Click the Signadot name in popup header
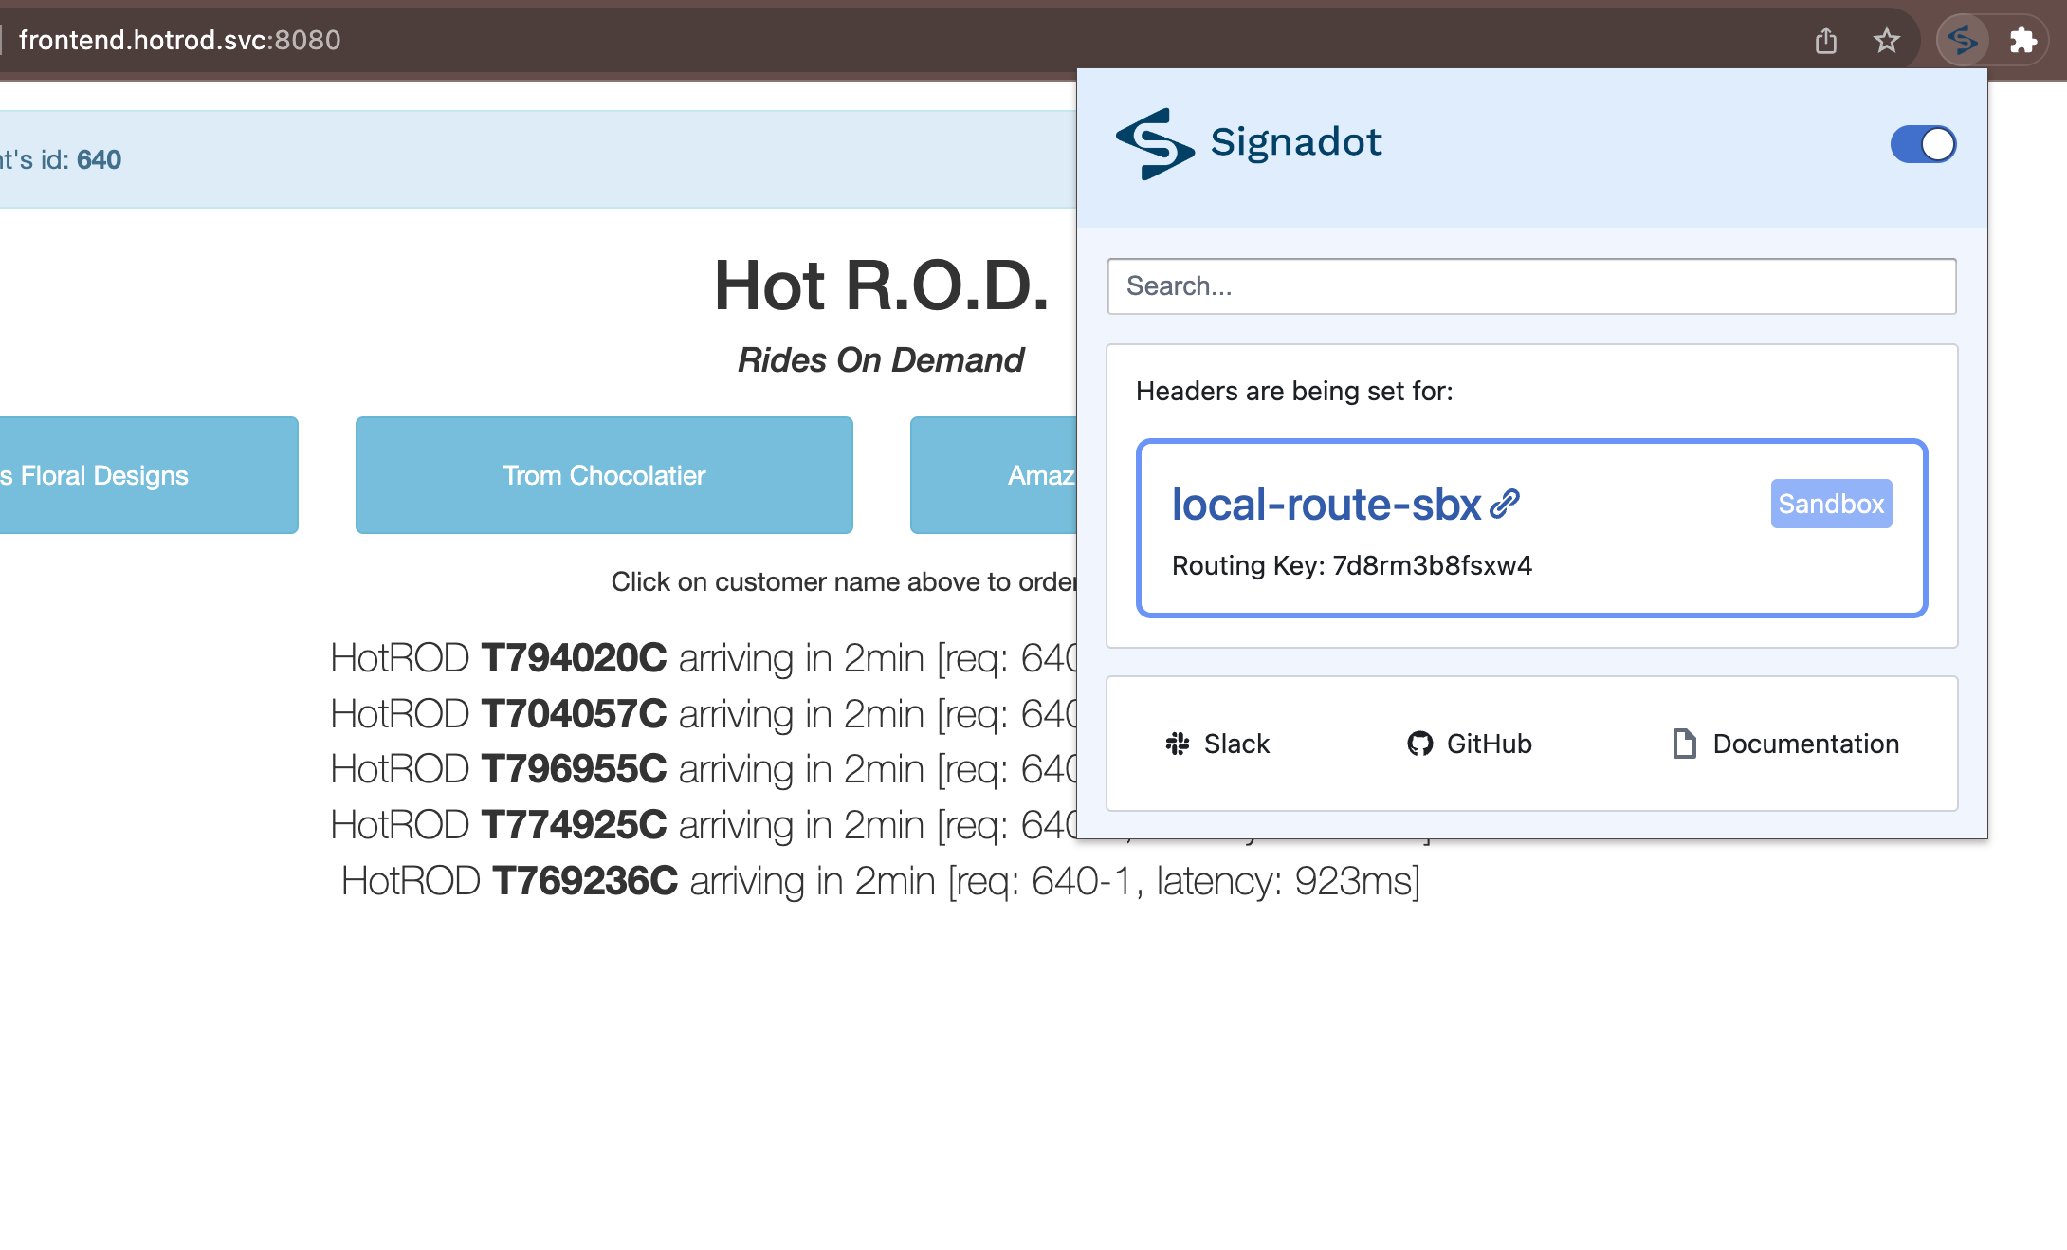Image resolution: width=2067 pixels, height=1250 pixels. point(1296,142)
